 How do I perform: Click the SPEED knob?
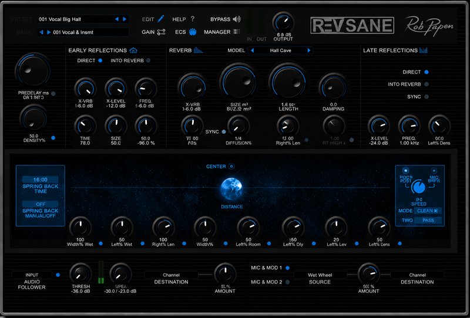tap(418, 187)
